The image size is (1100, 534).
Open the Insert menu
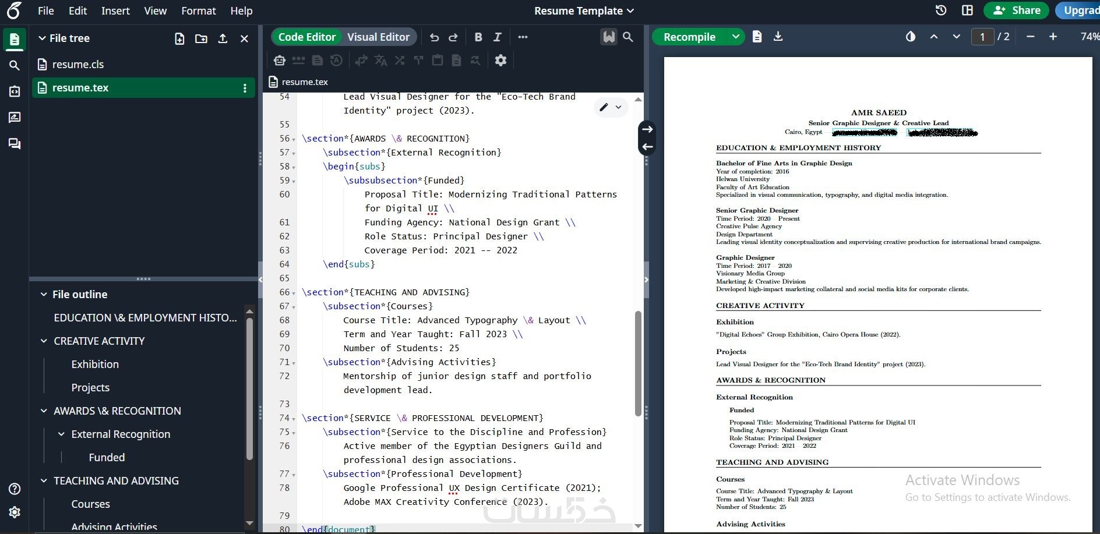tap(115, 11)
